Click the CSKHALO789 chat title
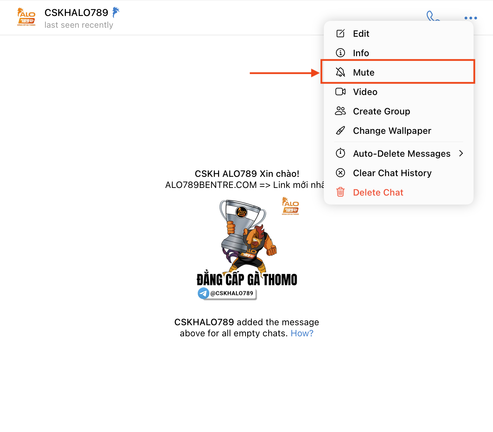This screenshot has height=432, width=493. tap(76, 12)
